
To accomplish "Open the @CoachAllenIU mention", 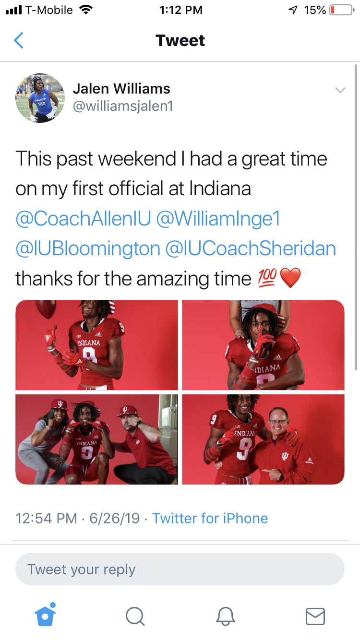I will [83, 218].
